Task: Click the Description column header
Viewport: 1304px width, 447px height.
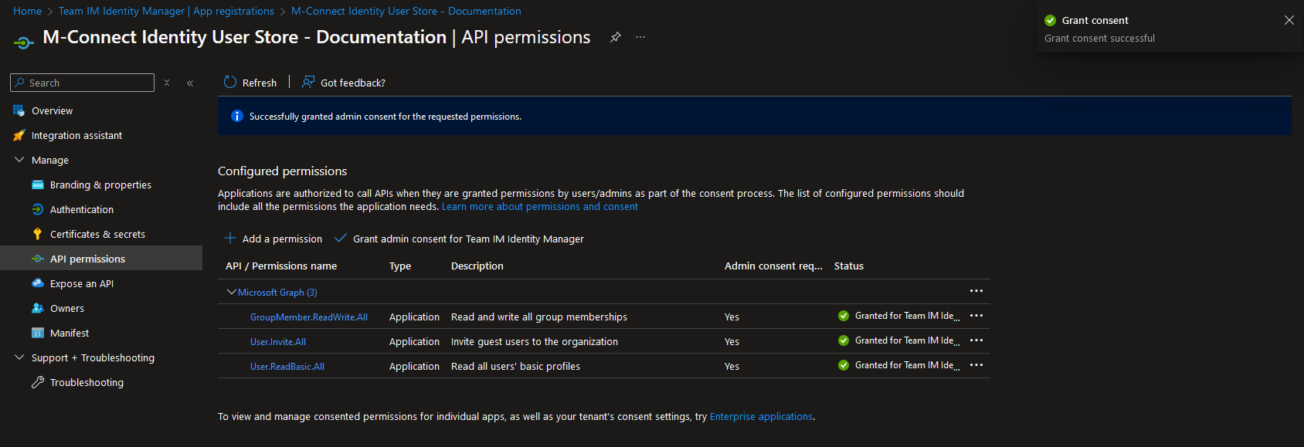Action: pyautogui.click(x=477, y=266)
